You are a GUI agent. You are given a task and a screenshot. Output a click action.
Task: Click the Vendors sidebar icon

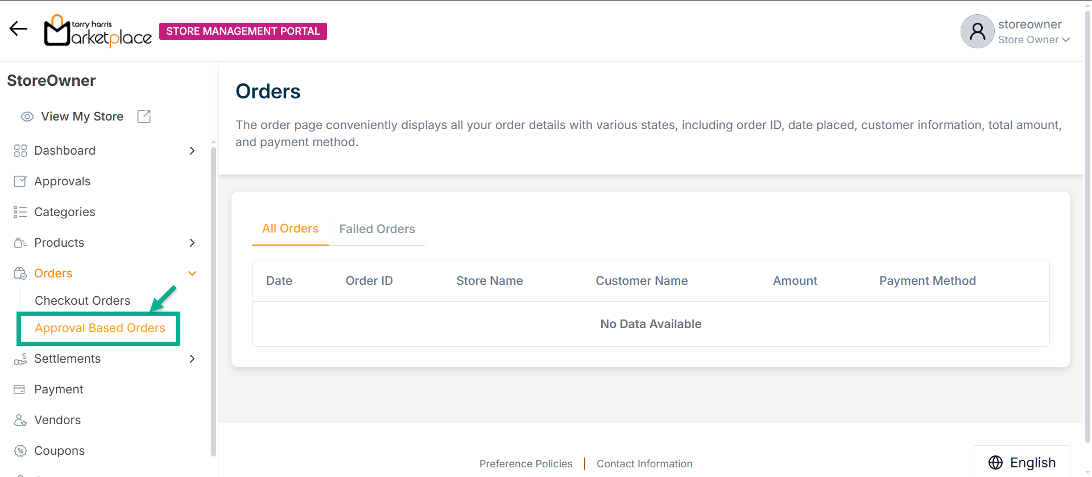click(20, 420)
